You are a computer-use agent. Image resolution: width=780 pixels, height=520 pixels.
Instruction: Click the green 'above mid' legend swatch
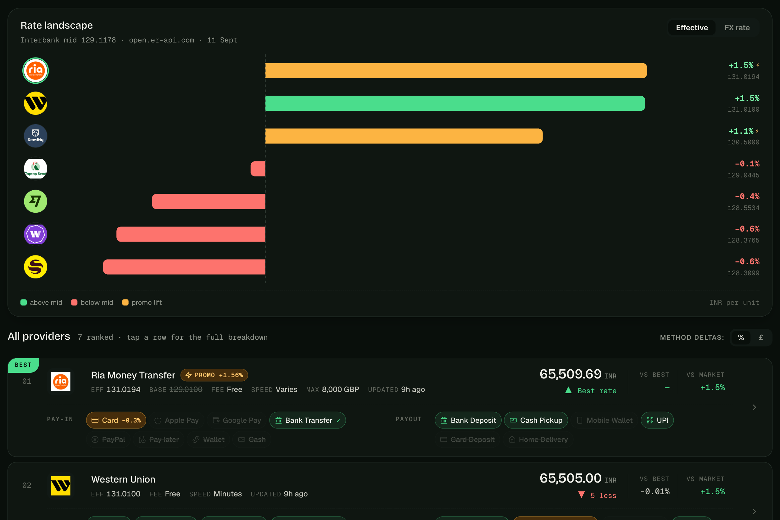tap(24, 302)
